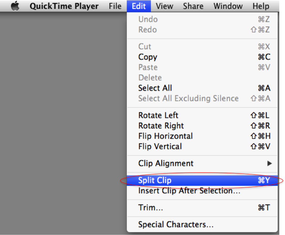The image size is (285, 235).
Task: Open the File menu
Action: click(115, 6)
